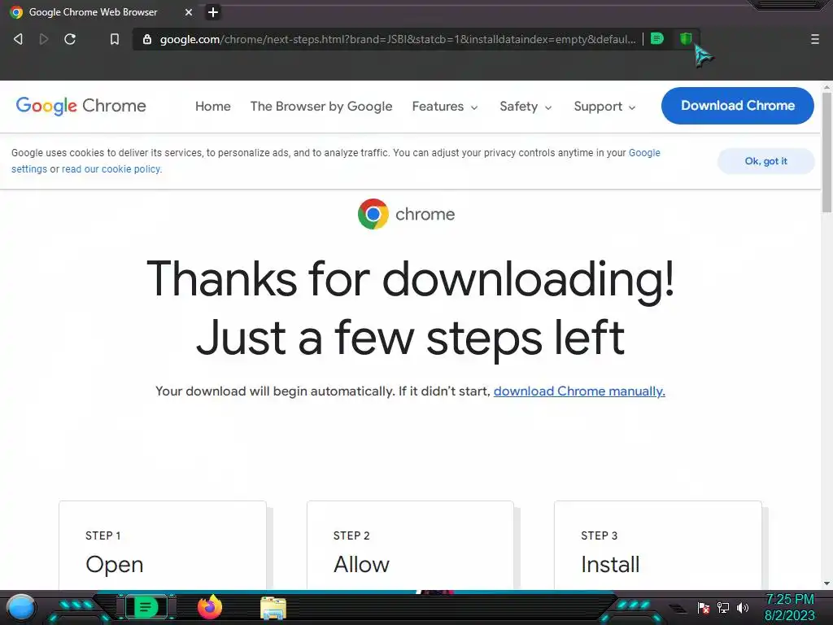This screenshot has height=625, width=833.
Task: Click the Action Center flag tray icon
Action: tap(704, 607)
